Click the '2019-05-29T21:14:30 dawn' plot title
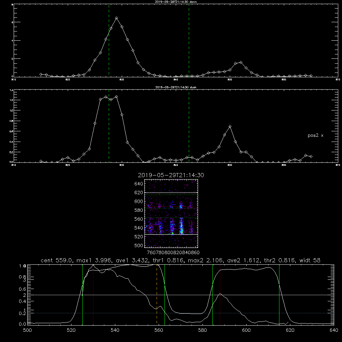This screenshot has width=342, height=342. click(176, 2)
